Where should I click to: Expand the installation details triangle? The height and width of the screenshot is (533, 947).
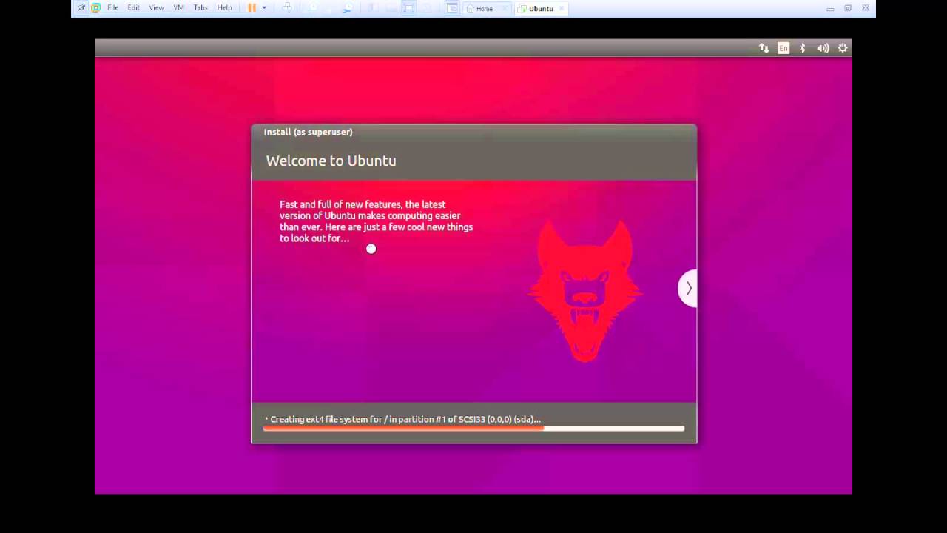point(266,419)
